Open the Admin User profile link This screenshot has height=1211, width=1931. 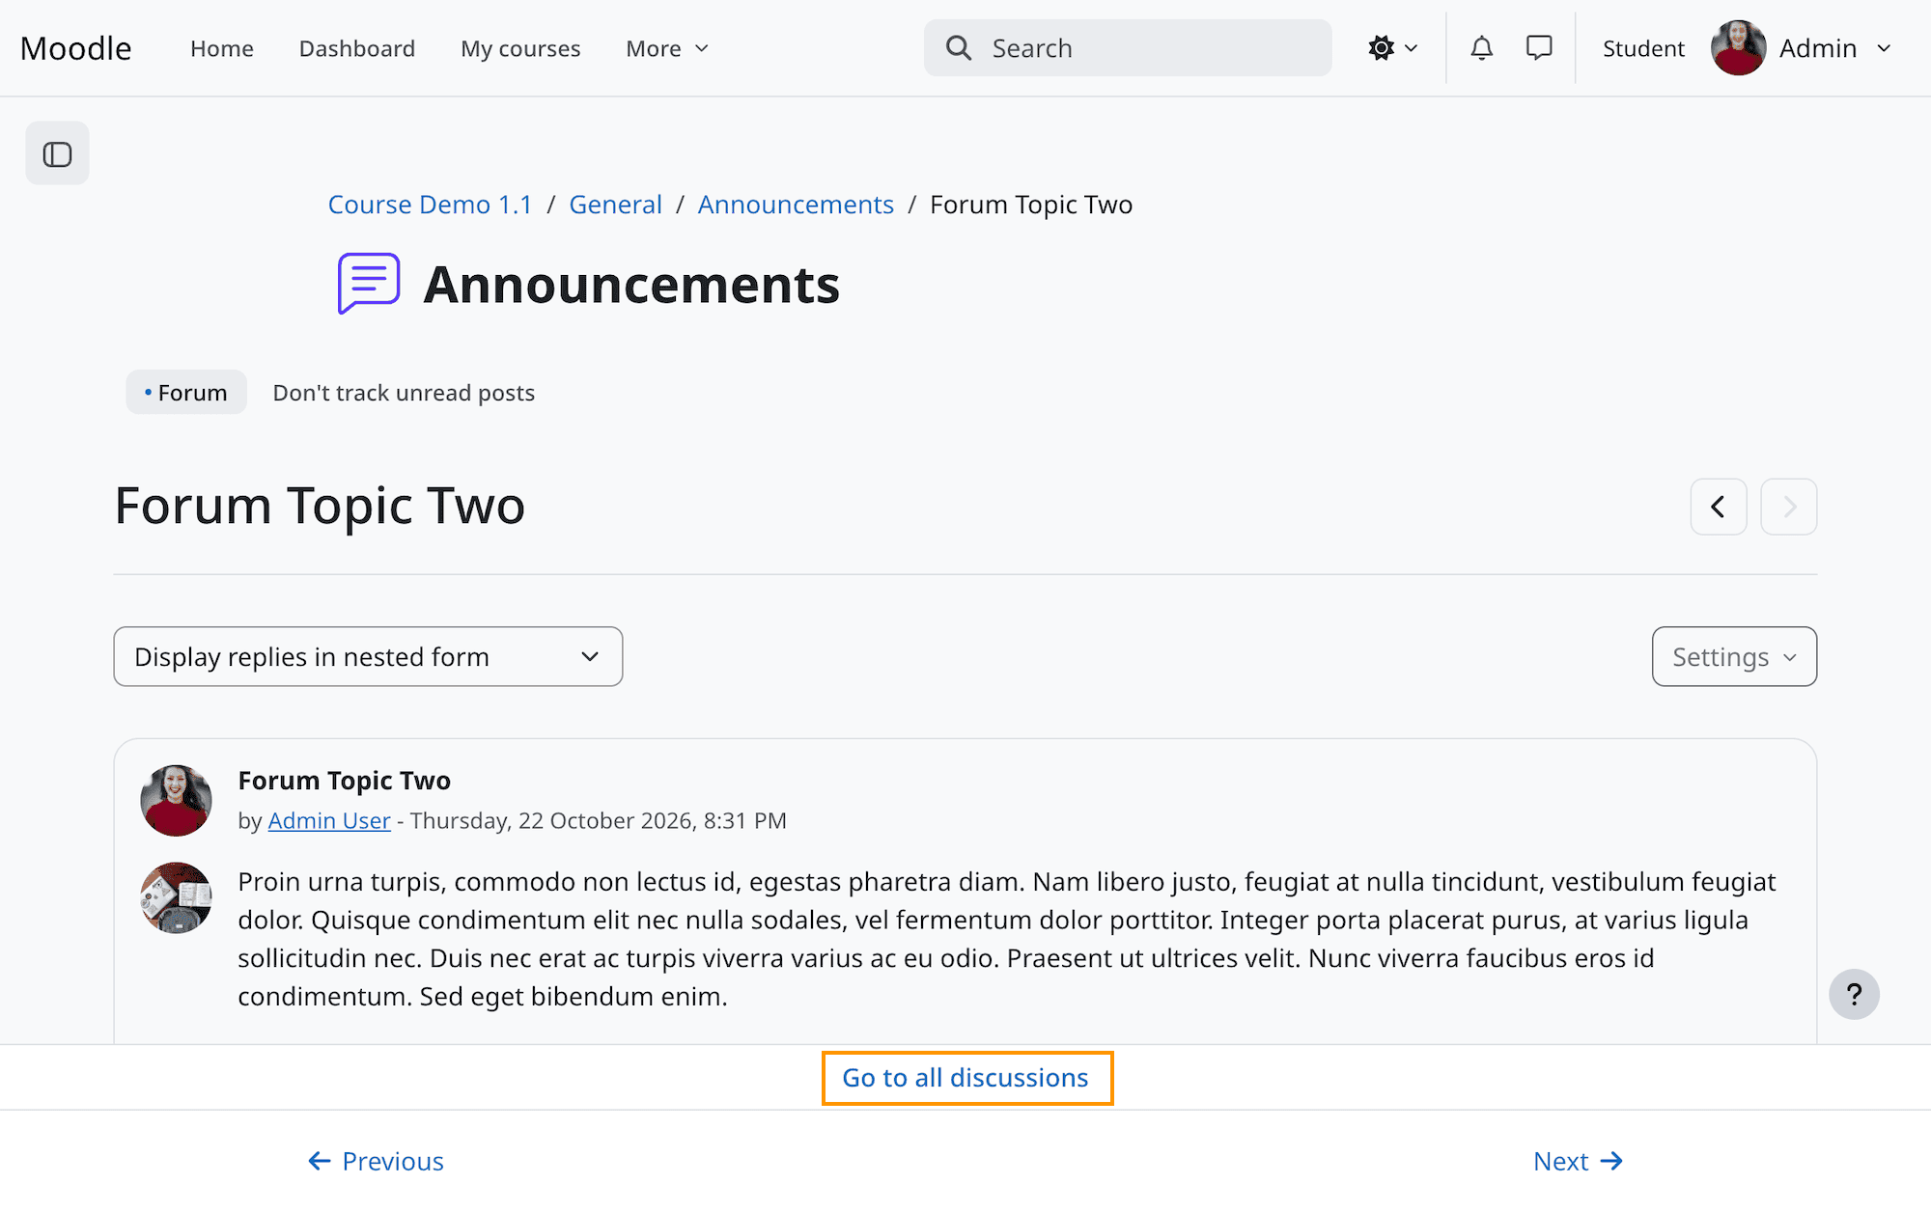click(329, 820)
